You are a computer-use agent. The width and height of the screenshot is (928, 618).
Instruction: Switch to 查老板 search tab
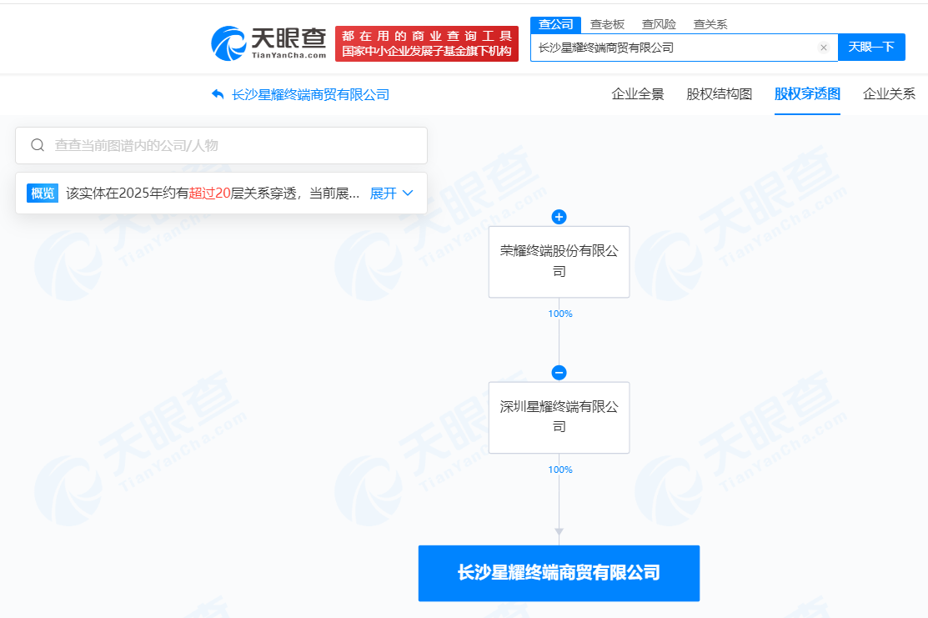607,24
